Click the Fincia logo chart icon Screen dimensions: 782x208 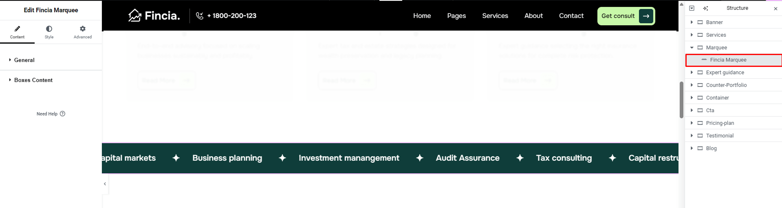point(134,15)
